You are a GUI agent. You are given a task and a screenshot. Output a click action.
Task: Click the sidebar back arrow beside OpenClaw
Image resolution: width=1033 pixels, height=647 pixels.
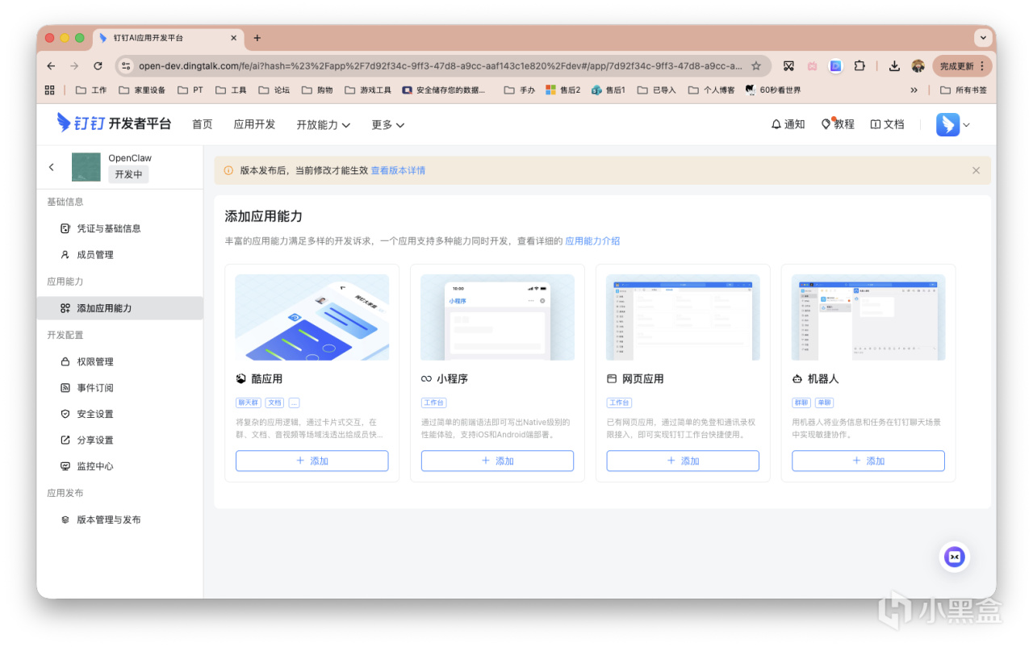pos(52,167)
